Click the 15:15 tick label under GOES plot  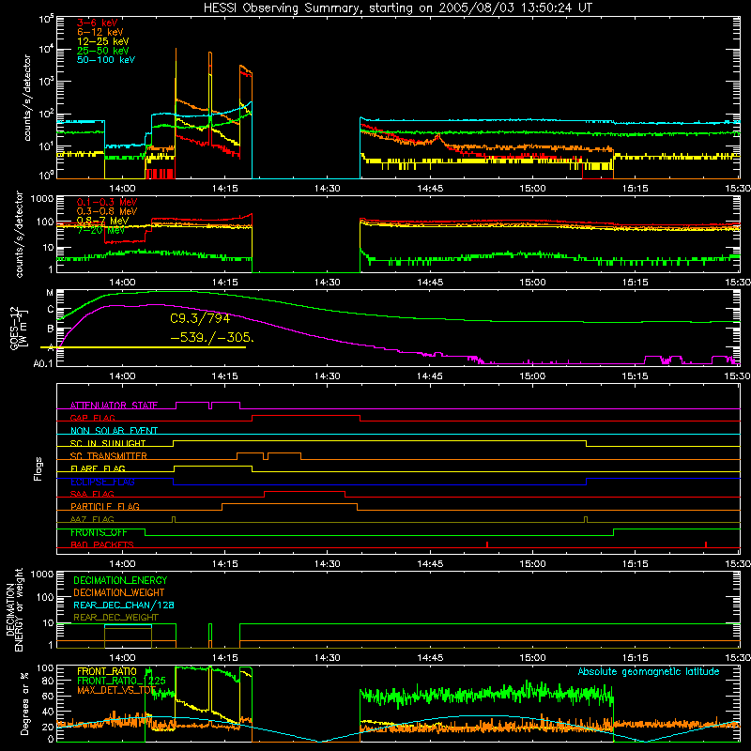(x=636, y=376)
